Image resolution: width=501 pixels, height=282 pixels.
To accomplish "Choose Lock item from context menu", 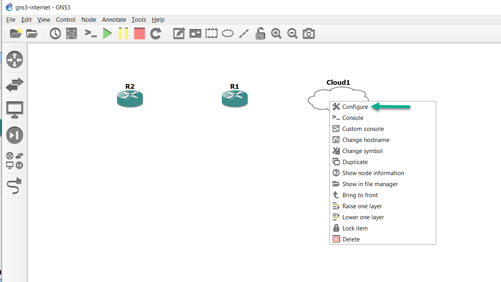I will pyautogui.click(x=383, y=228).
